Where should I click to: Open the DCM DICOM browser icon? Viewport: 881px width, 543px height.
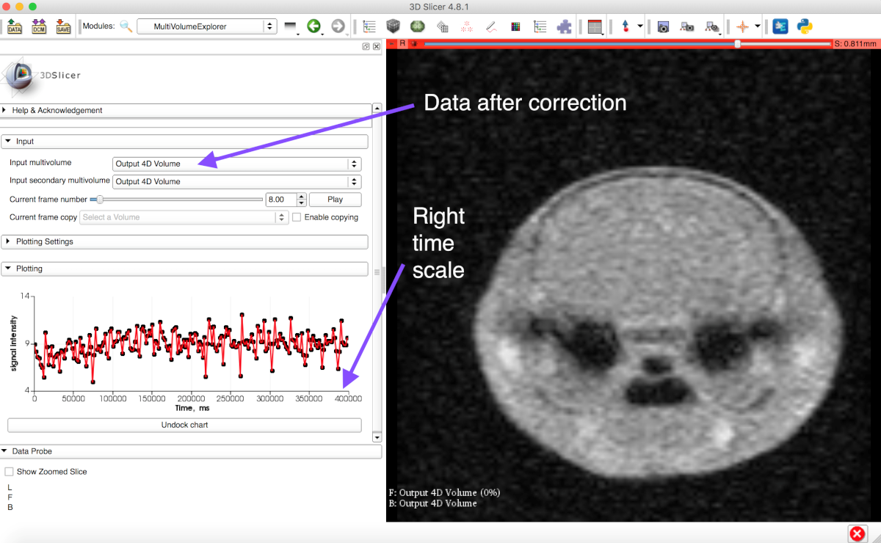(39, 26)
